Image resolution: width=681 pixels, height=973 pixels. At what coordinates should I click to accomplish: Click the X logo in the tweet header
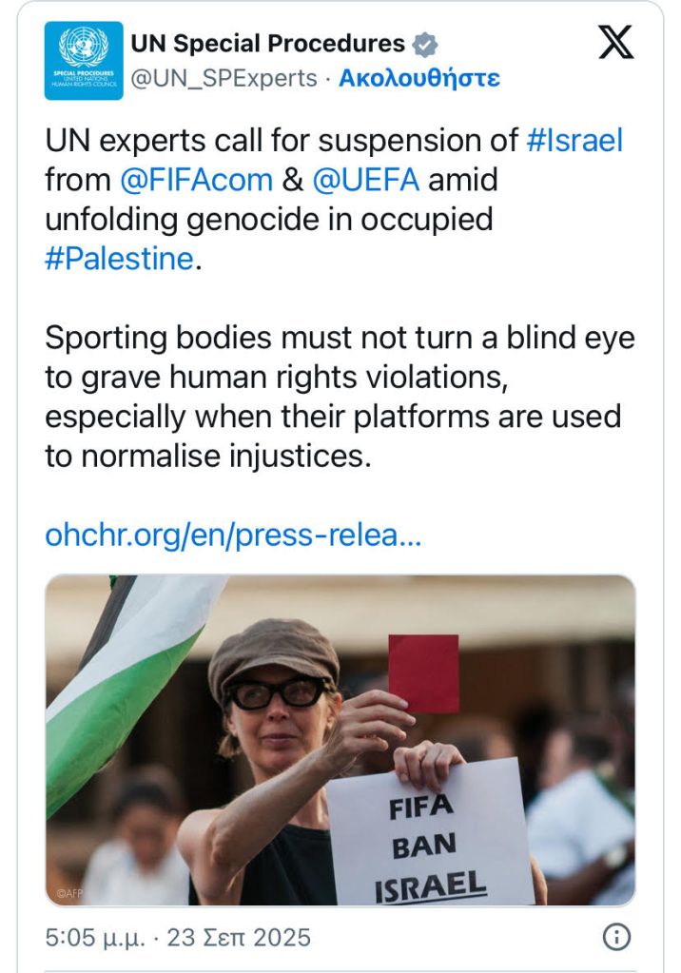(x=615, y=44)
